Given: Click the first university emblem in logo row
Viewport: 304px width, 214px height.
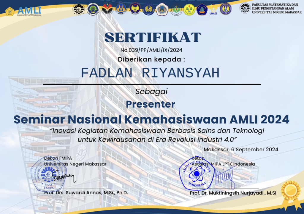Looking at the screenshot, I should pos(79,9).
